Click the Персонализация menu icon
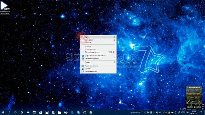This screenshot has width=205, height=115. click(83, 72)
